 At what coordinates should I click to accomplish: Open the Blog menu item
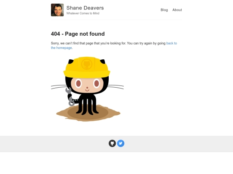tap(164, 10)
